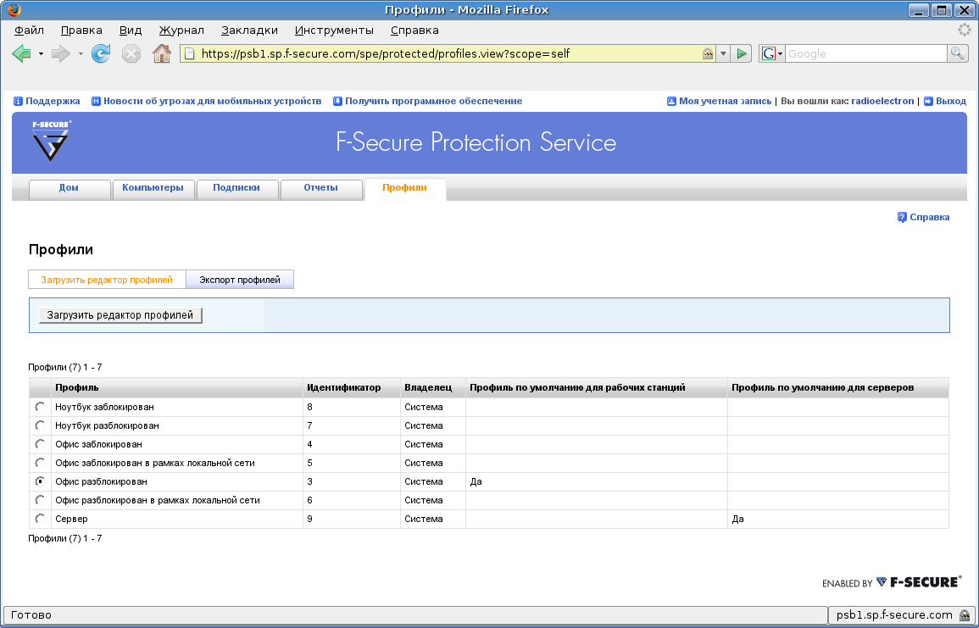Open Back history dropdown arrow
The height and width of the screenshot is (628, 979).
coord(42,53)
